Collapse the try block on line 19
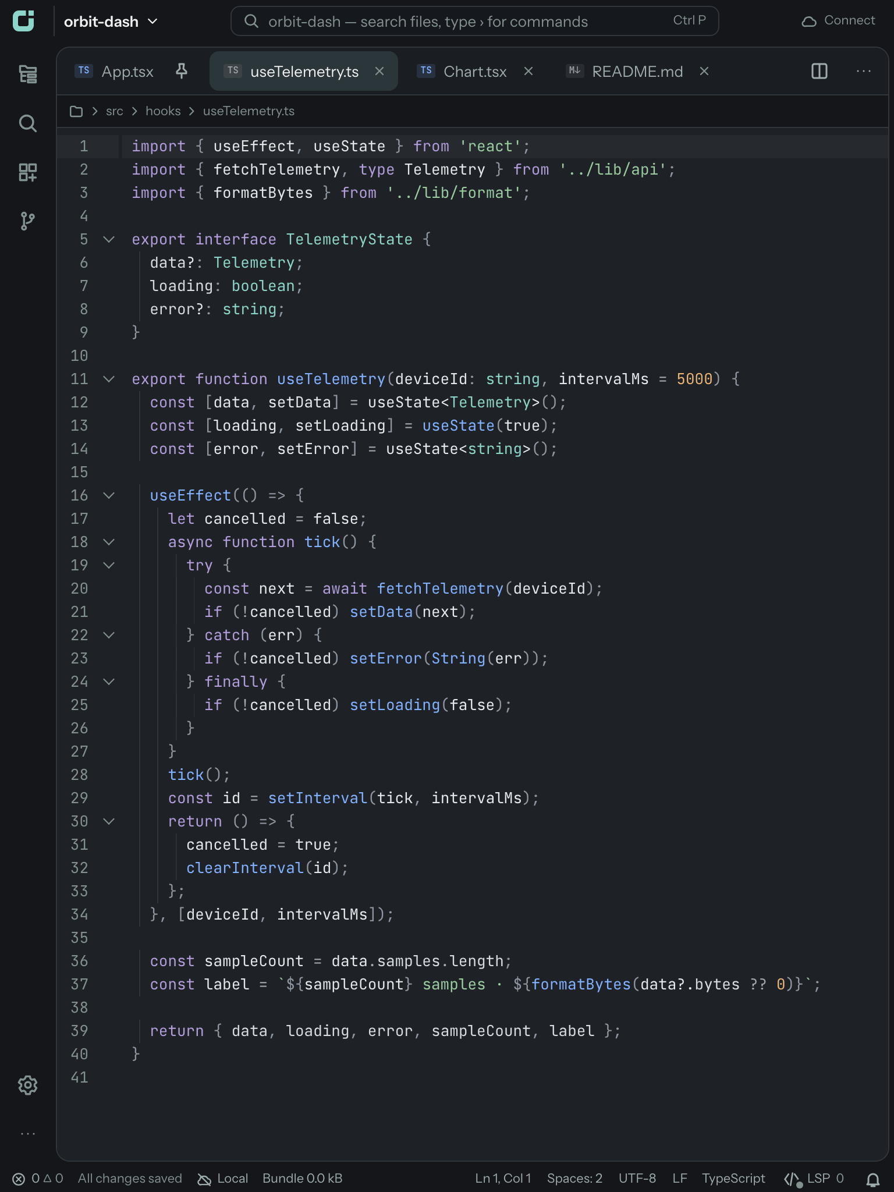 point(109,565)
